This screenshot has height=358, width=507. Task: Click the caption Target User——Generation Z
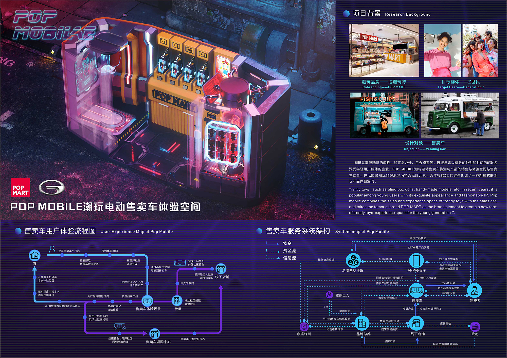pos(461,87)
